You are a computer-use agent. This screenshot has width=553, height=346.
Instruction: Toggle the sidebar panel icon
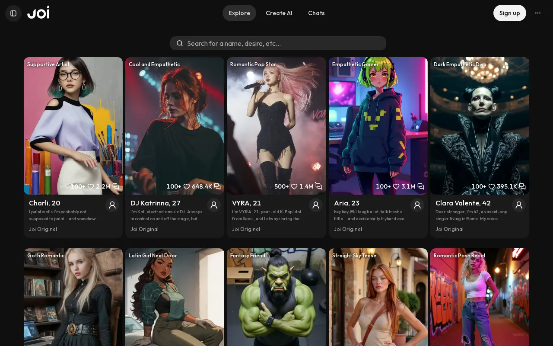(x=13, y=13)
